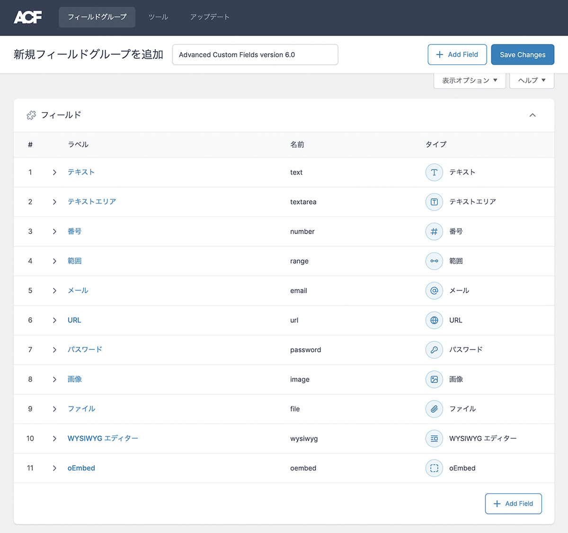
Task: Expand the テキストエリア field row chevron
Action: tap(54, 202)
